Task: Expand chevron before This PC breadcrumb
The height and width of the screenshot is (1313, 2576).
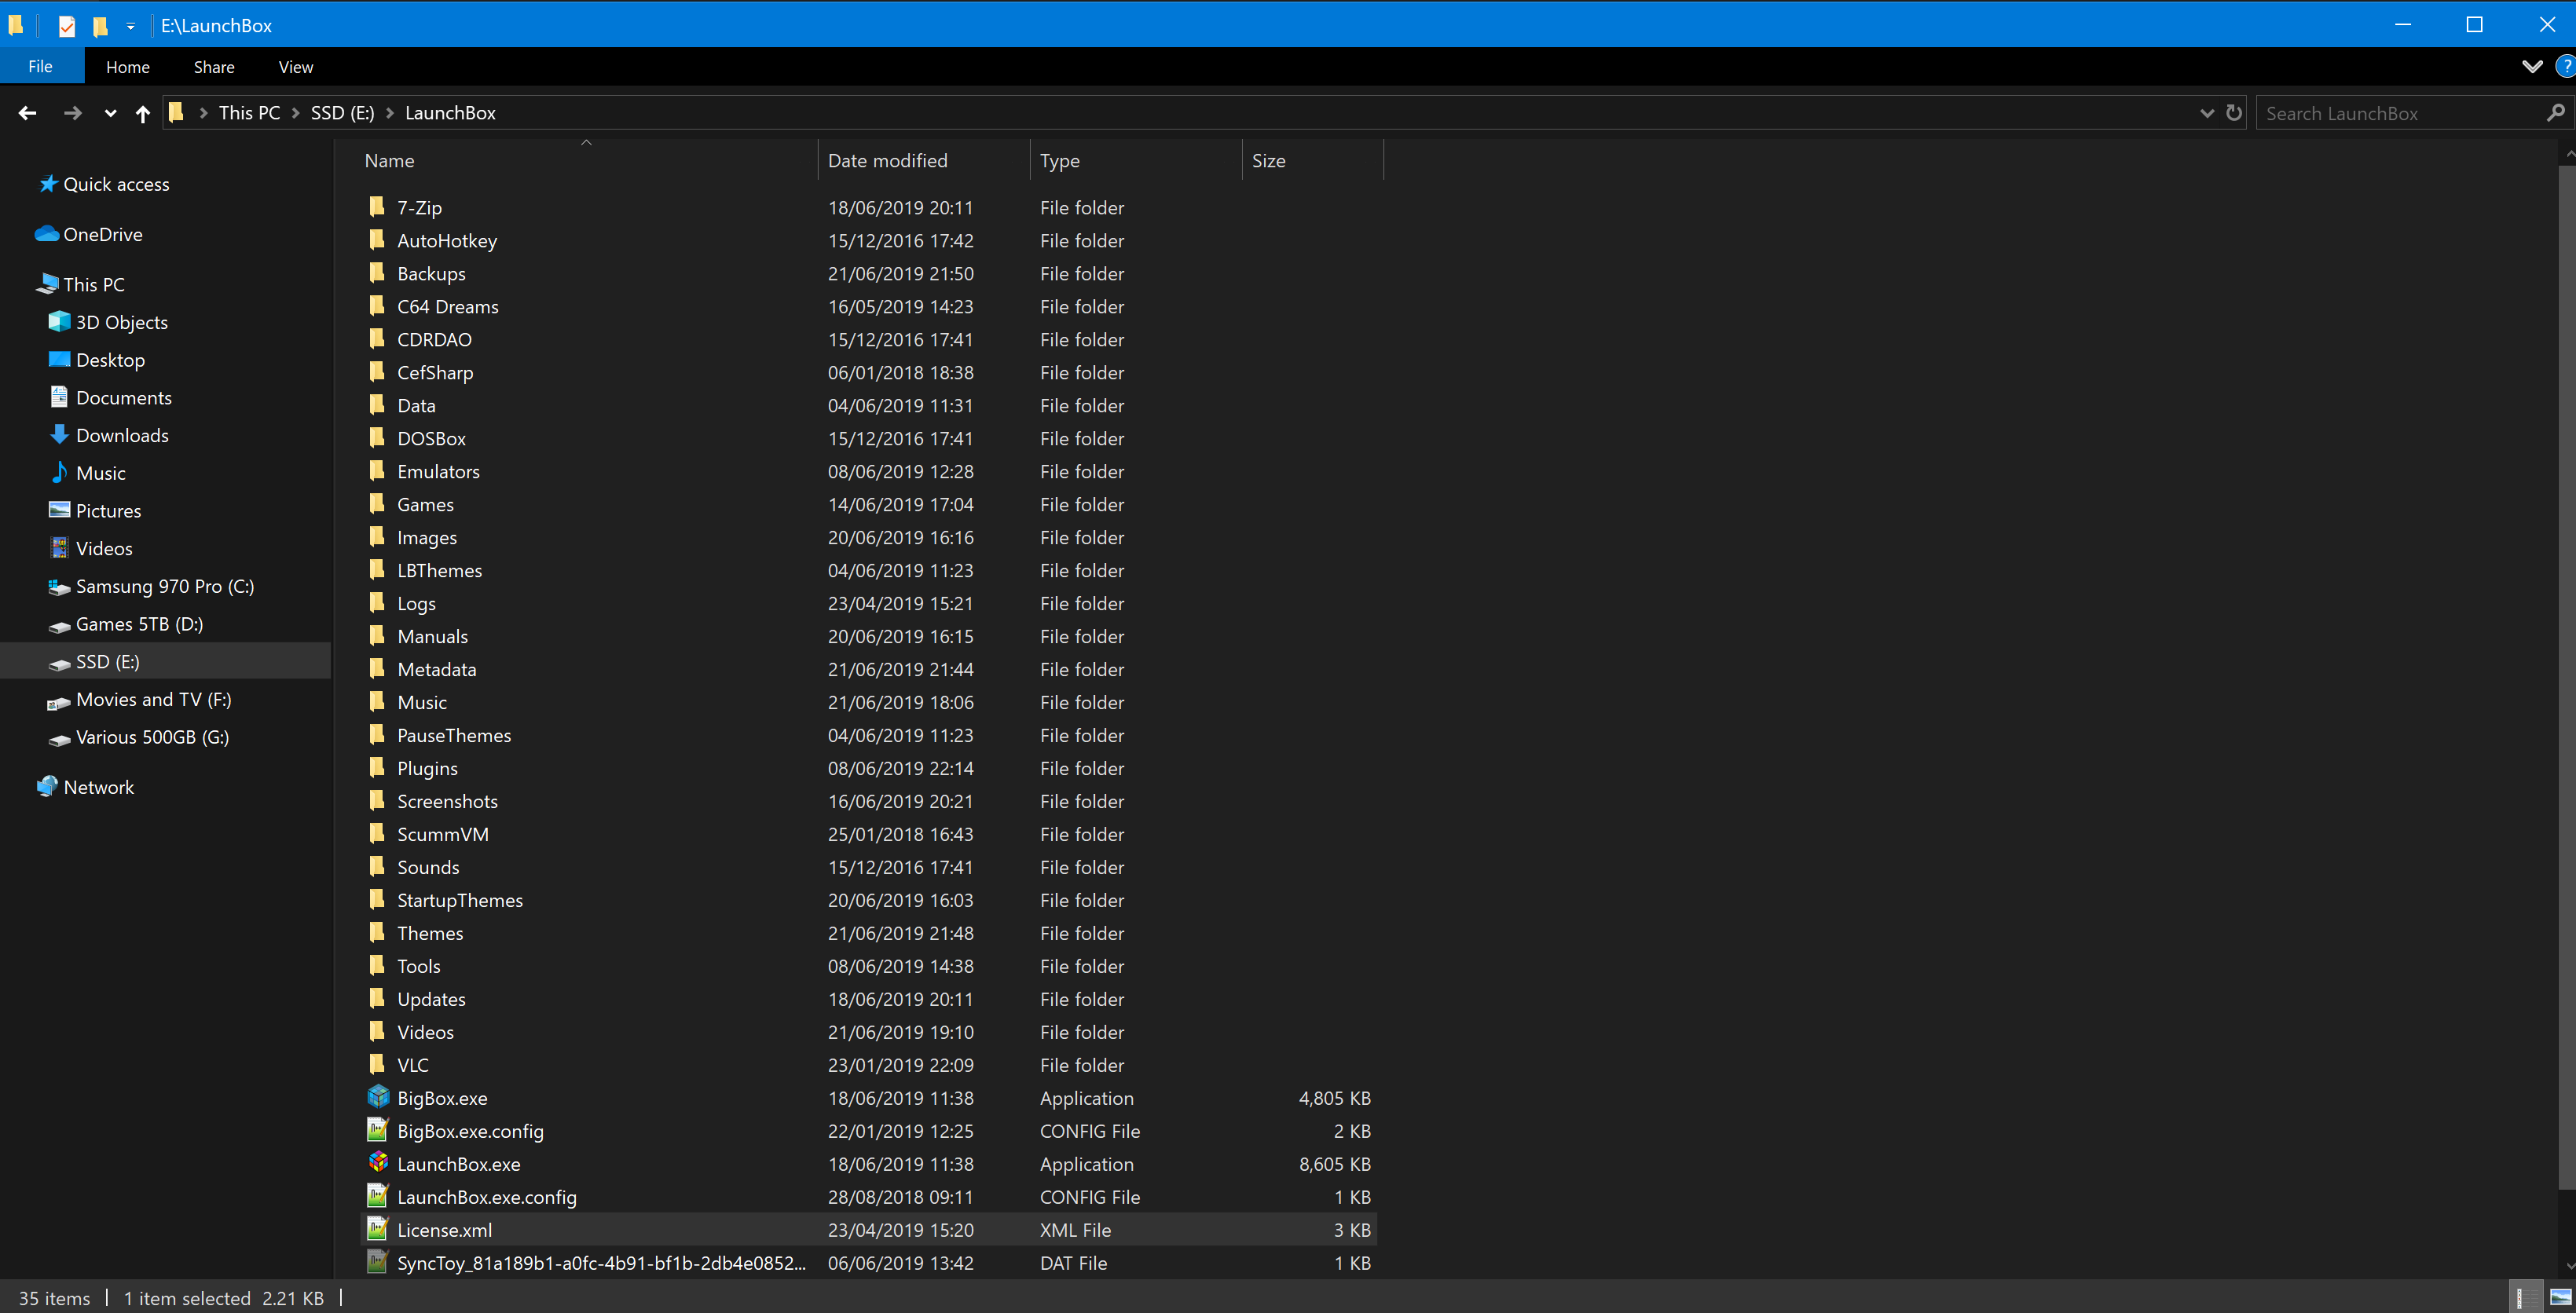Action: point(204,113)
